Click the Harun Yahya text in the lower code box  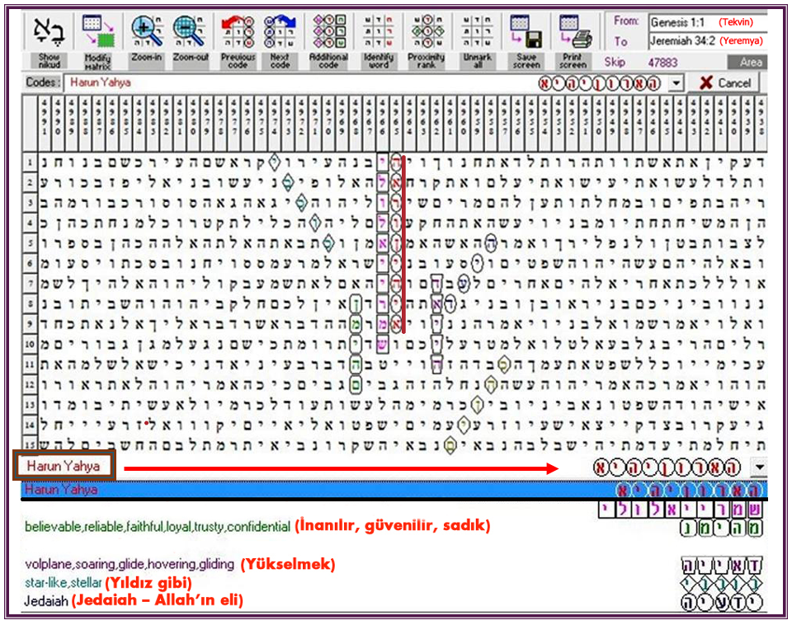(x=64, y=466)
